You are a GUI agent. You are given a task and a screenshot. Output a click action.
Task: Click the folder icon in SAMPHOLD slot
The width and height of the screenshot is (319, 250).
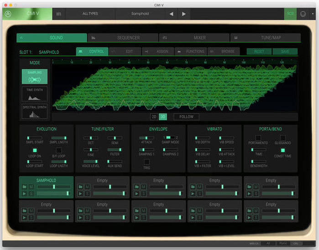tap(23, 187)
